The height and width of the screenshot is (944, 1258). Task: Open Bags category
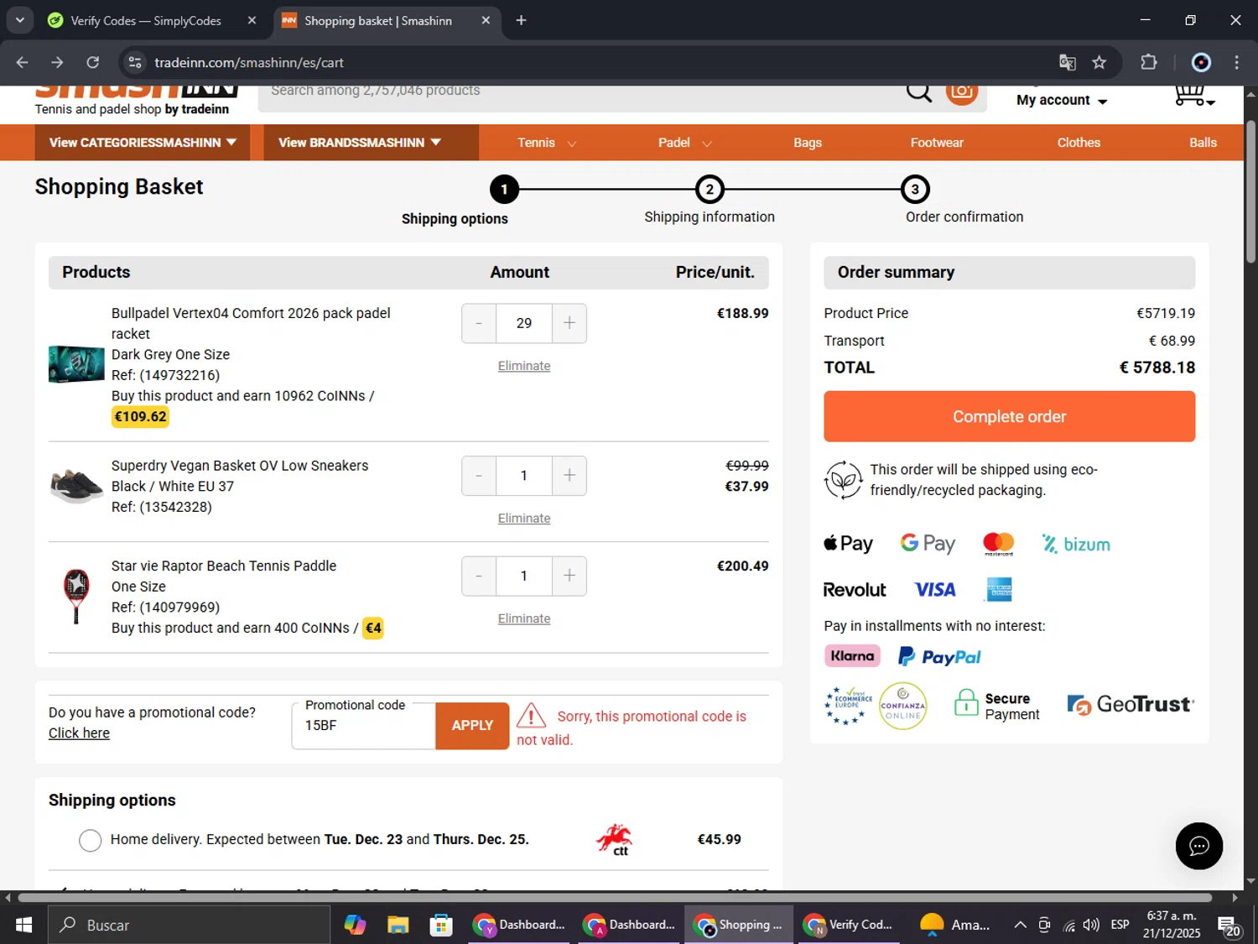click(x=808, y=143)
